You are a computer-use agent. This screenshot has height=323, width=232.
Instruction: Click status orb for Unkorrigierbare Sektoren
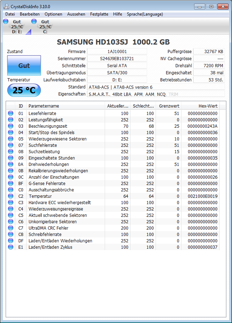pos(11,222)
